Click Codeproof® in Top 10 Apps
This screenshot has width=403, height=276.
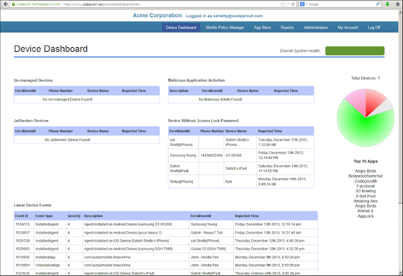pos(366,181)
